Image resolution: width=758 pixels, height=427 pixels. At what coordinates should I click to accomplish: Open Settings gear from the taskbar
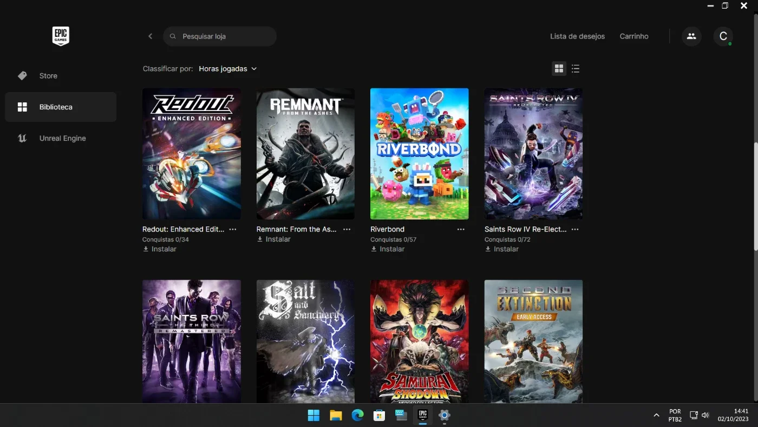point(445,416)
